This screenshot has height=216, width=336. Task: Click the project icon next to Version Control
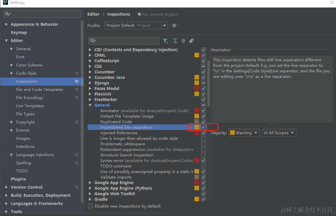[x=76, y=187]
